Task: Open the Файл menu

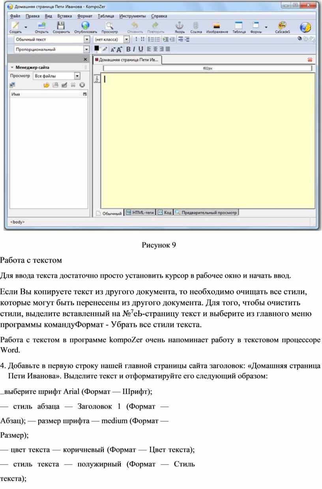Action: tap(15, 16)
